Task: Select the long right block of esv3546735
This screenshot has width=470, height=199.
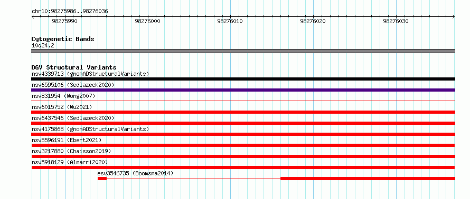Action: pyautogui.click(x=368, y=178)
